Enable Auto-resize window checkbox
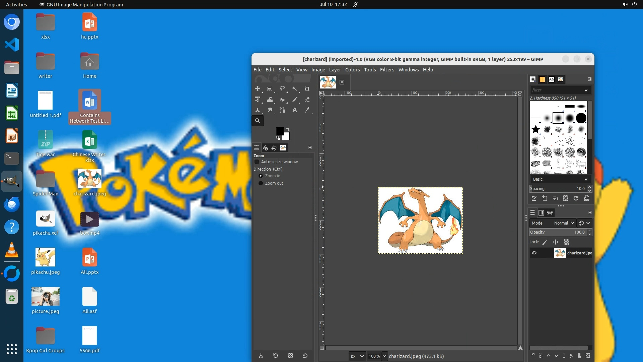This screenshot has height=362, width=643. pos(257,162)
